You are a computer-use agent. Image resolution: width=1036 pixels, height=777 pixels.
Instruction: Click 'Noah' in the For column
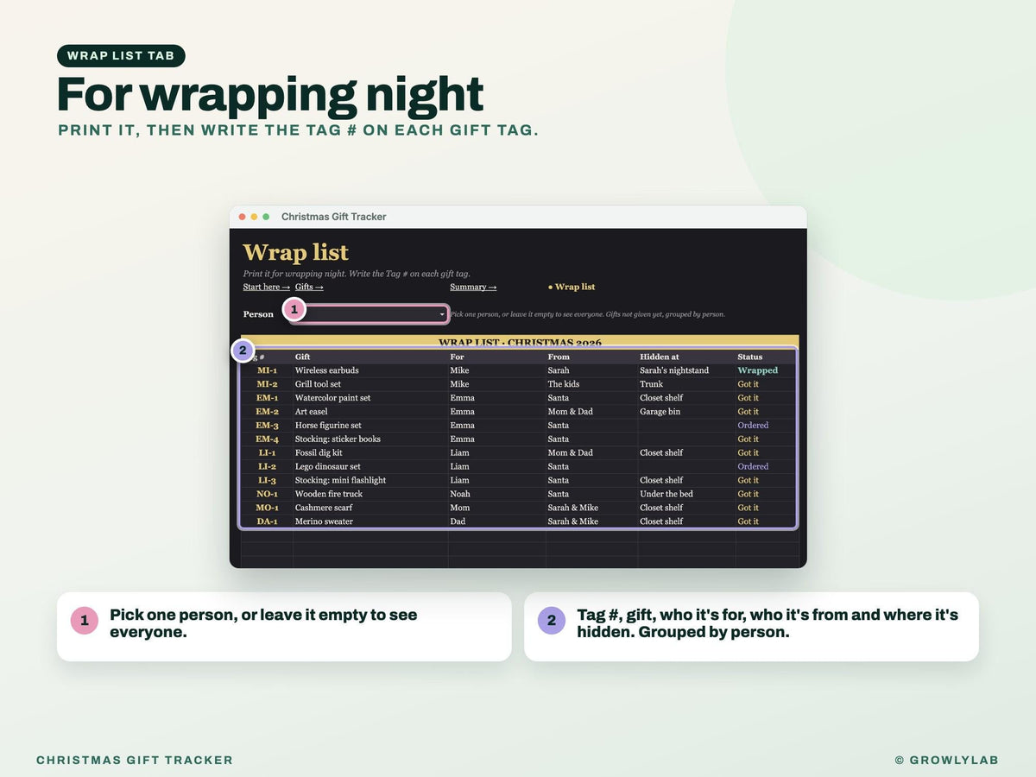coord(459,495)
